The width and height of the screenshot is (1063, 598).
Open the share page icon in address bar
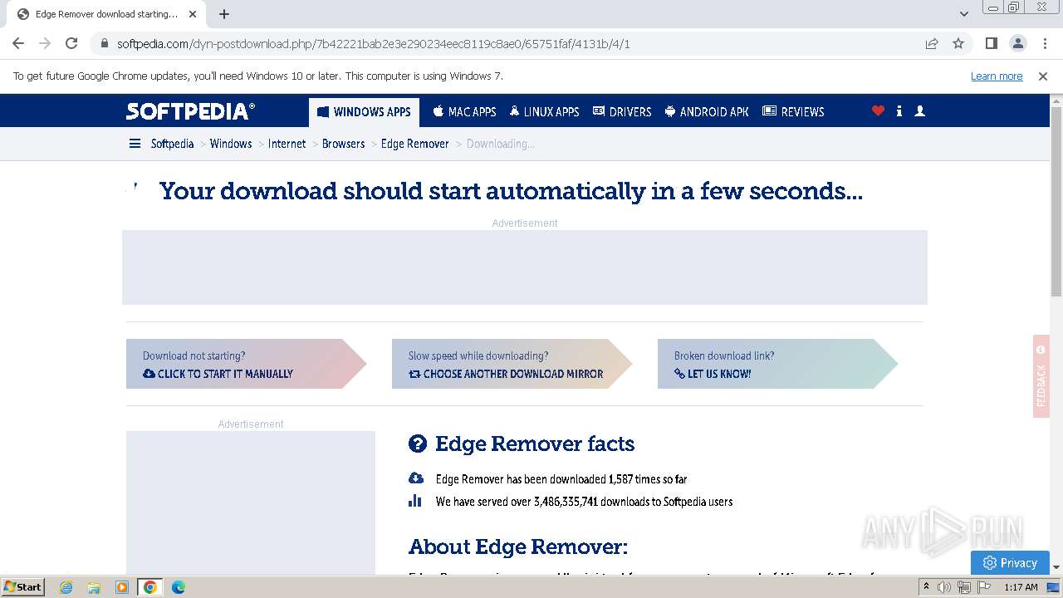[x=932, y=43]
